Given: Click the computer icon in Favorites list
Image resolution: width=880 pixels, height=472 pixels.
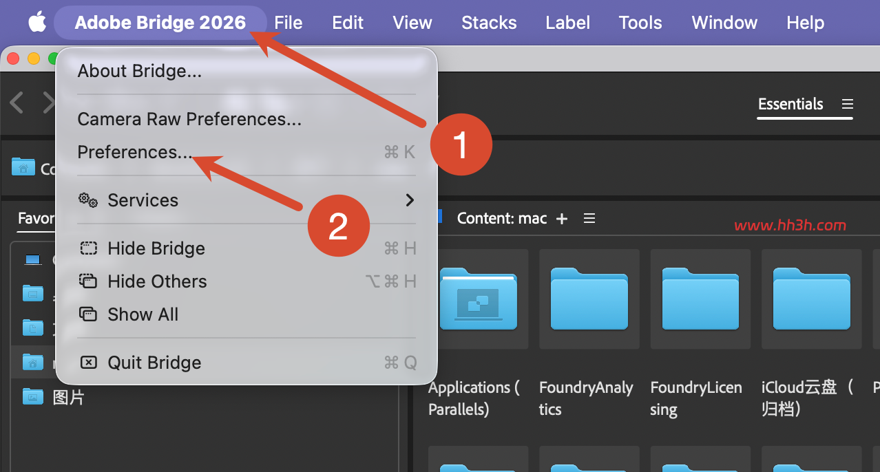Looking at the screenshot, I should (x=32, y=260).
